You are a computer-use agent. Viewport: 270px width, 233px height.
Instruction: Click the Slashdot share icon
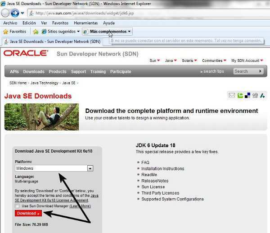(x=262, y=95)
